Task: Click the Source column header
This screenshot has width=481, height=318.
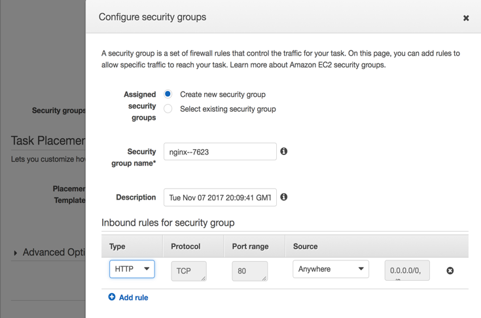Action: pos(306,247)
